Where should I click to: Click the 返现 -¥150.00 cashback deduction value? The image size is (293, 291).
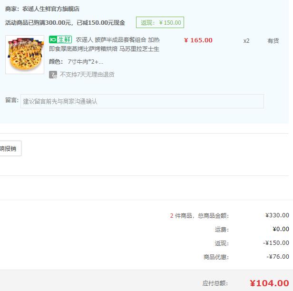(x=276, y=243)
